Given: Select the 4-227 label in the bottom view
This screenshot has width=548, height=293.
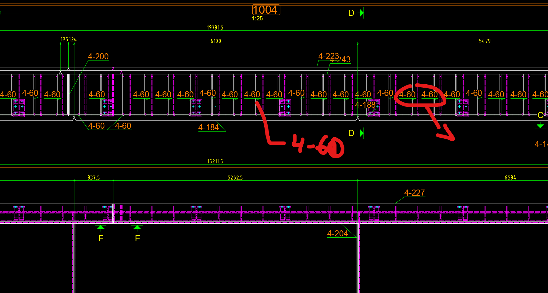Looking at the screenshot, I should pos(415,193).
